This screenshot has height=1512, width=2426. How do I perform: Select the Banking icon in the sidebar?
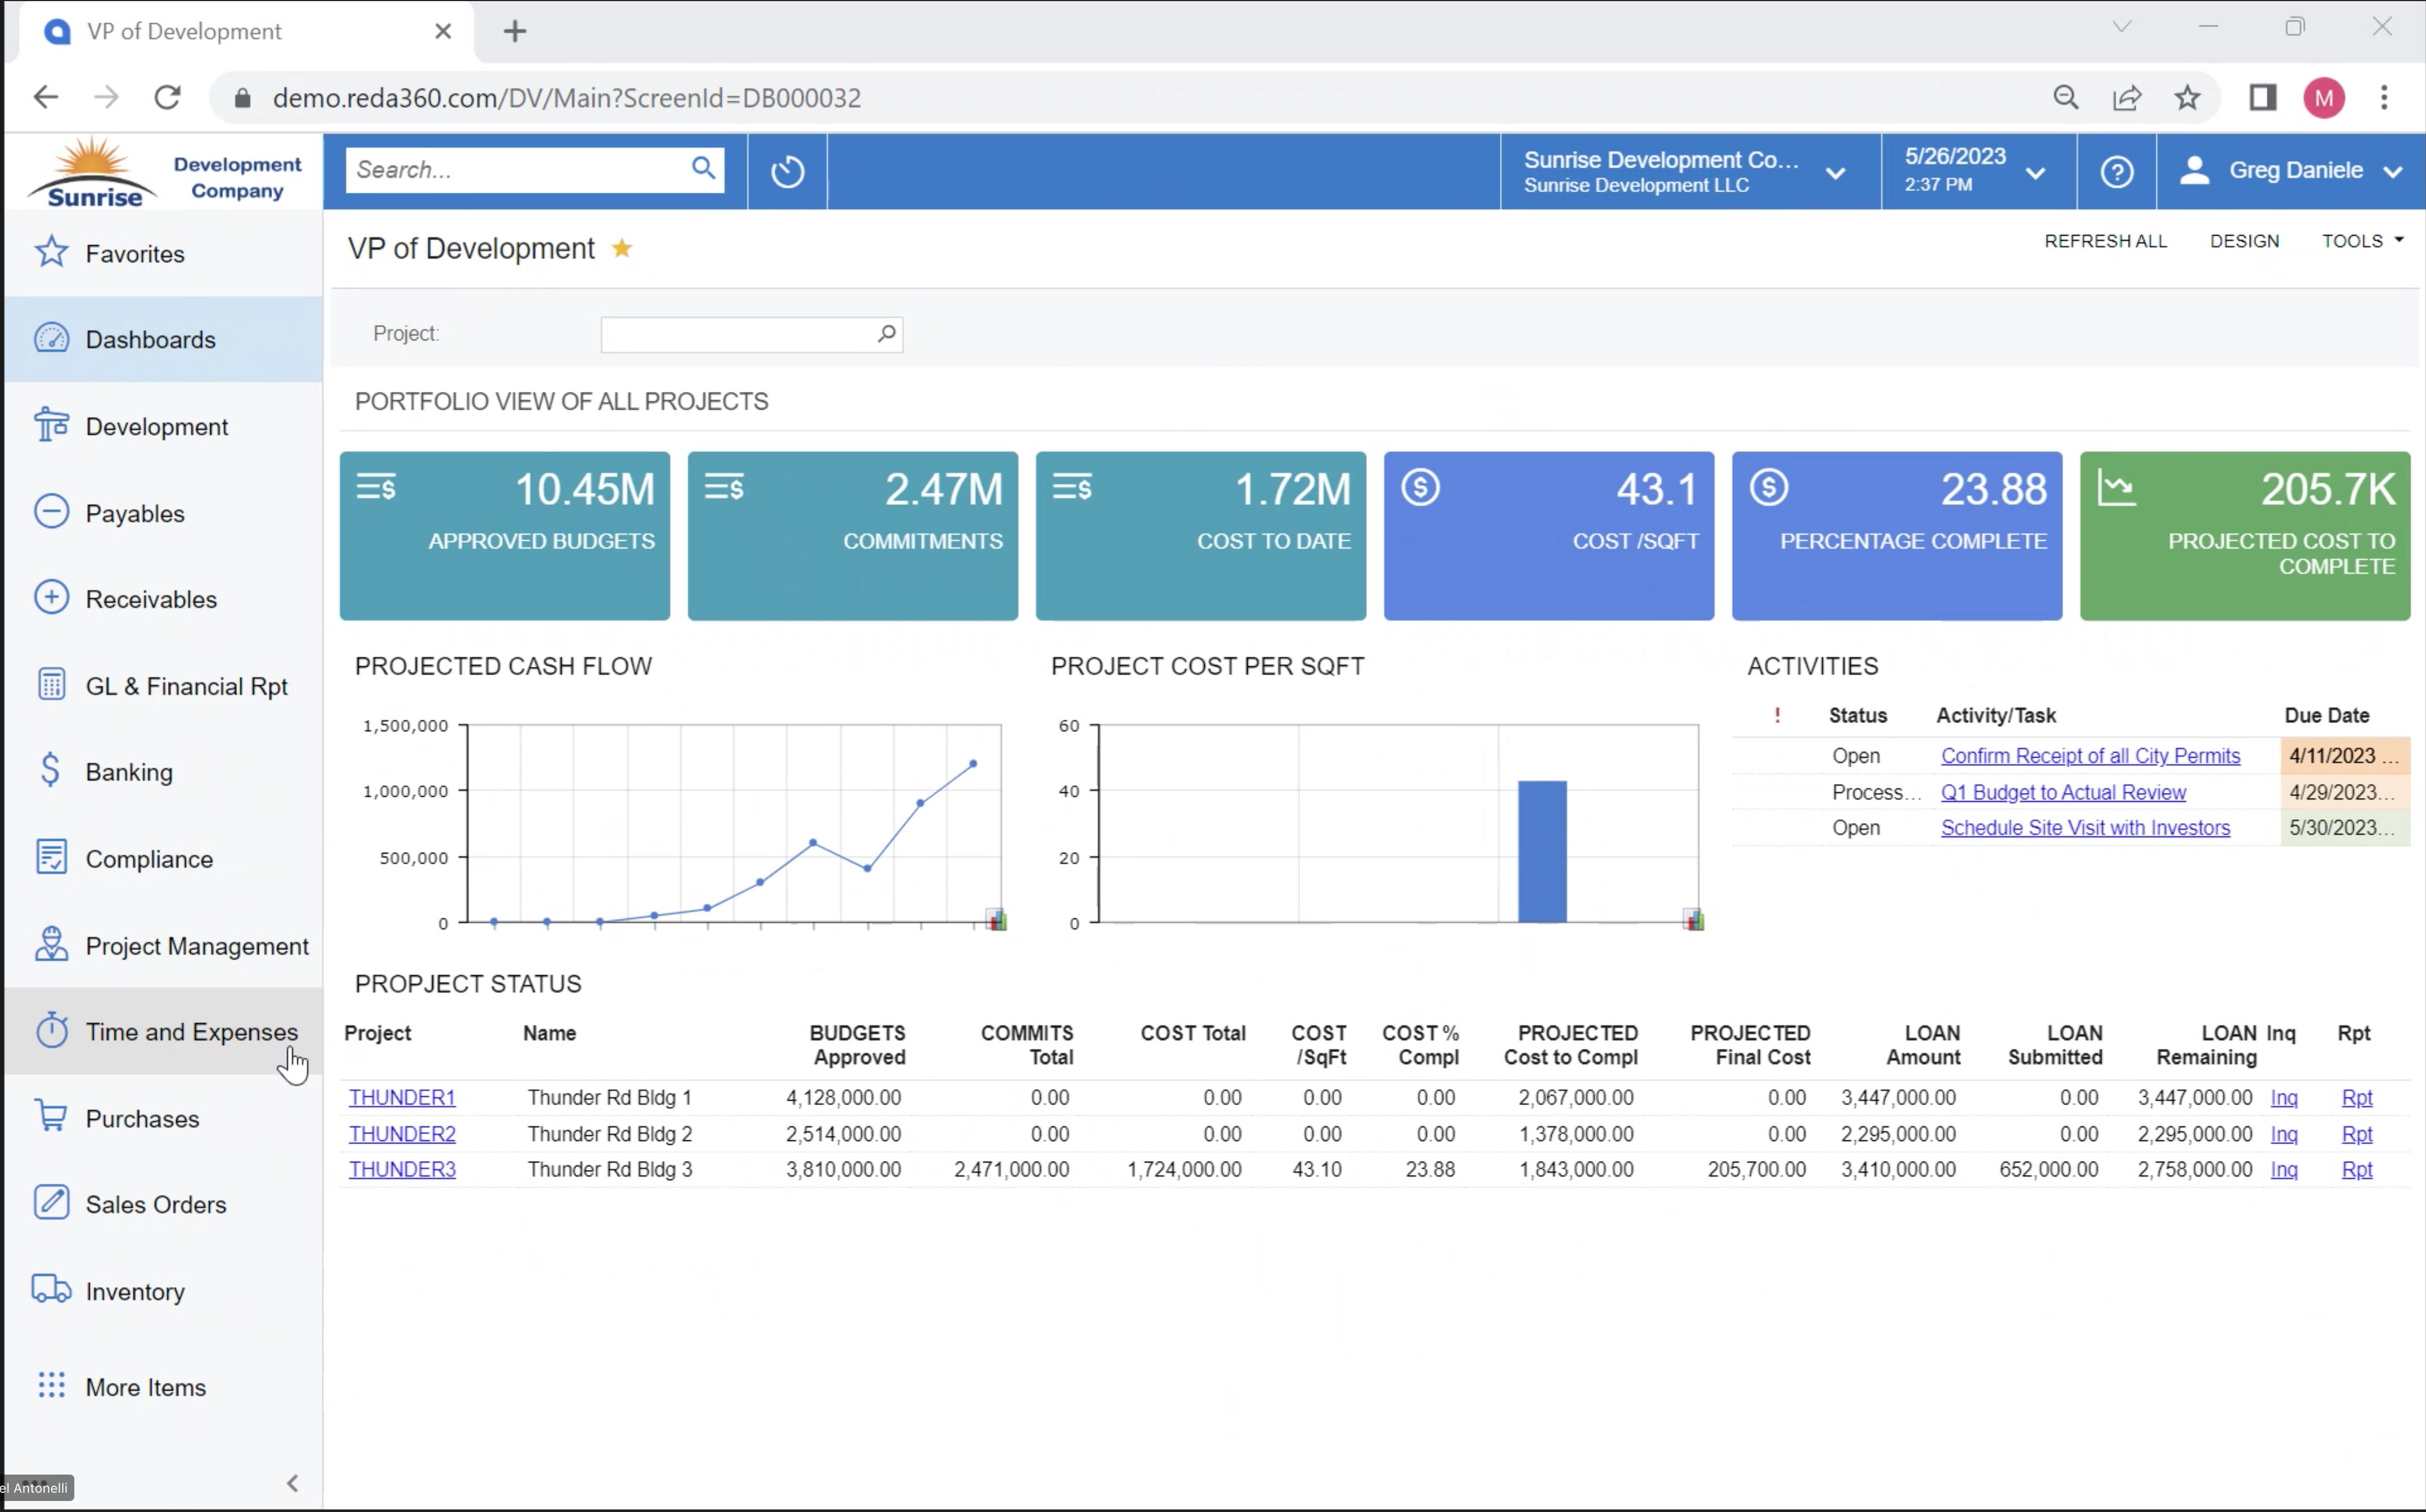click(52, 770)
